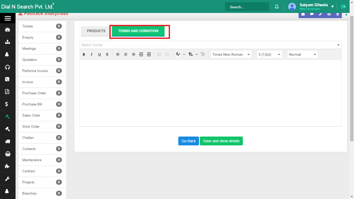The height and width of the screenshot is (199, 354).
Task: Toggle bold formatting in the editor
Action: [84, 54]
